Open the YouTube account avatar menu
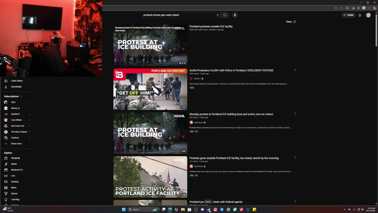The width and height of the screenshot is (378, 213). point(368,15)
